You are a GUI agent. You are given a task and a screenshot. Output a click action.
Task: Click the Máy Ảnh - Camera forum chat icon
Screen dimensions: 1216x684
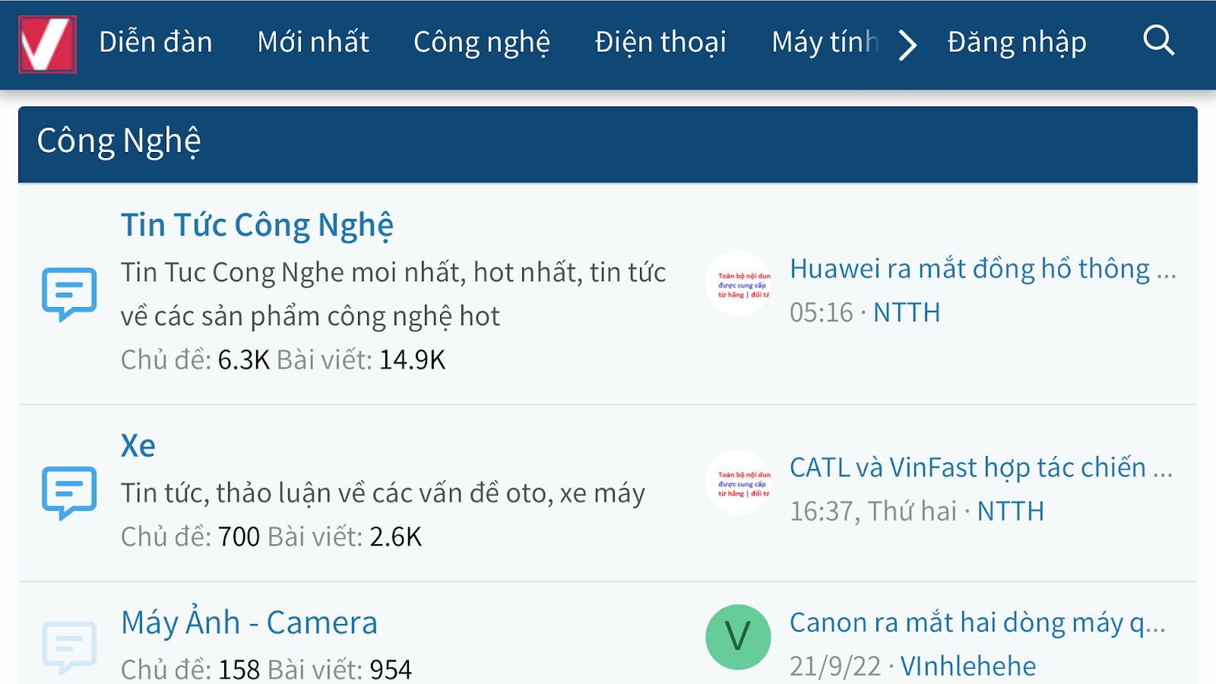[69, 648]
